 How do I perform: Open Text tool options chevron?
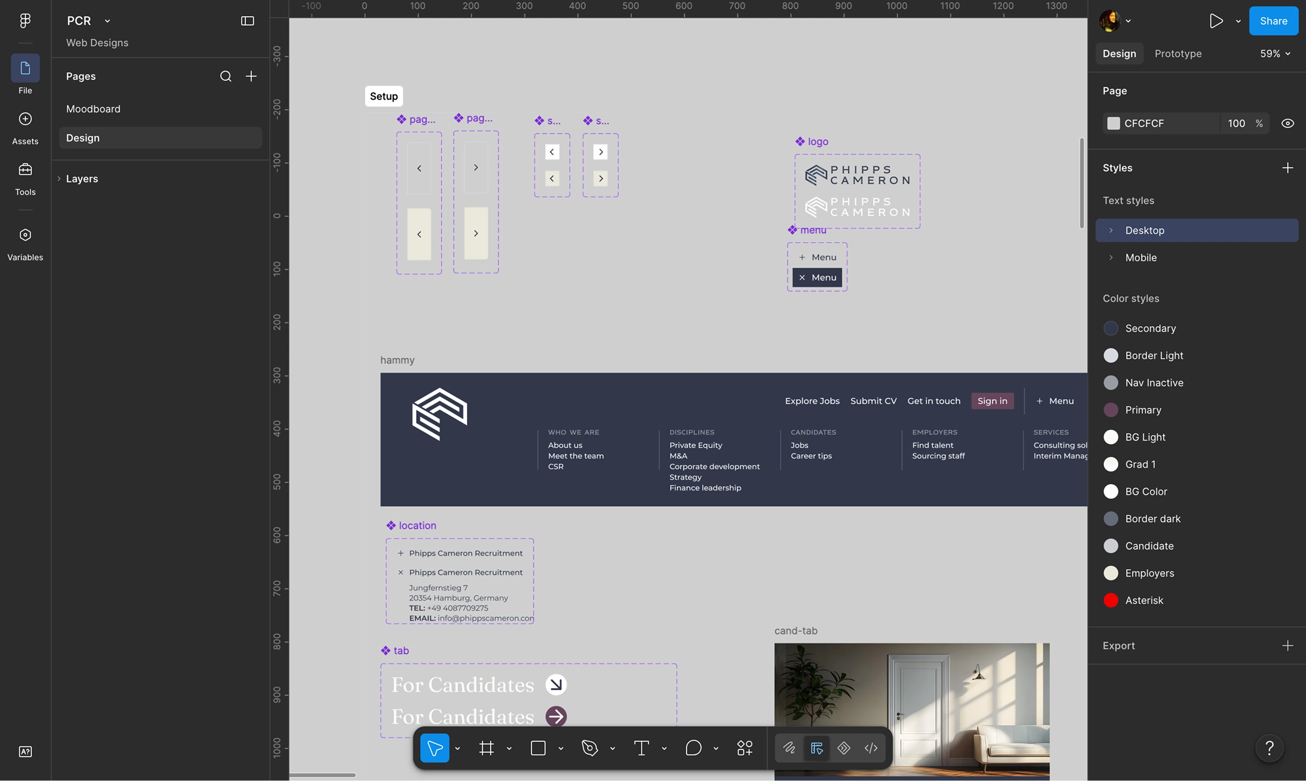pos(664,748)
